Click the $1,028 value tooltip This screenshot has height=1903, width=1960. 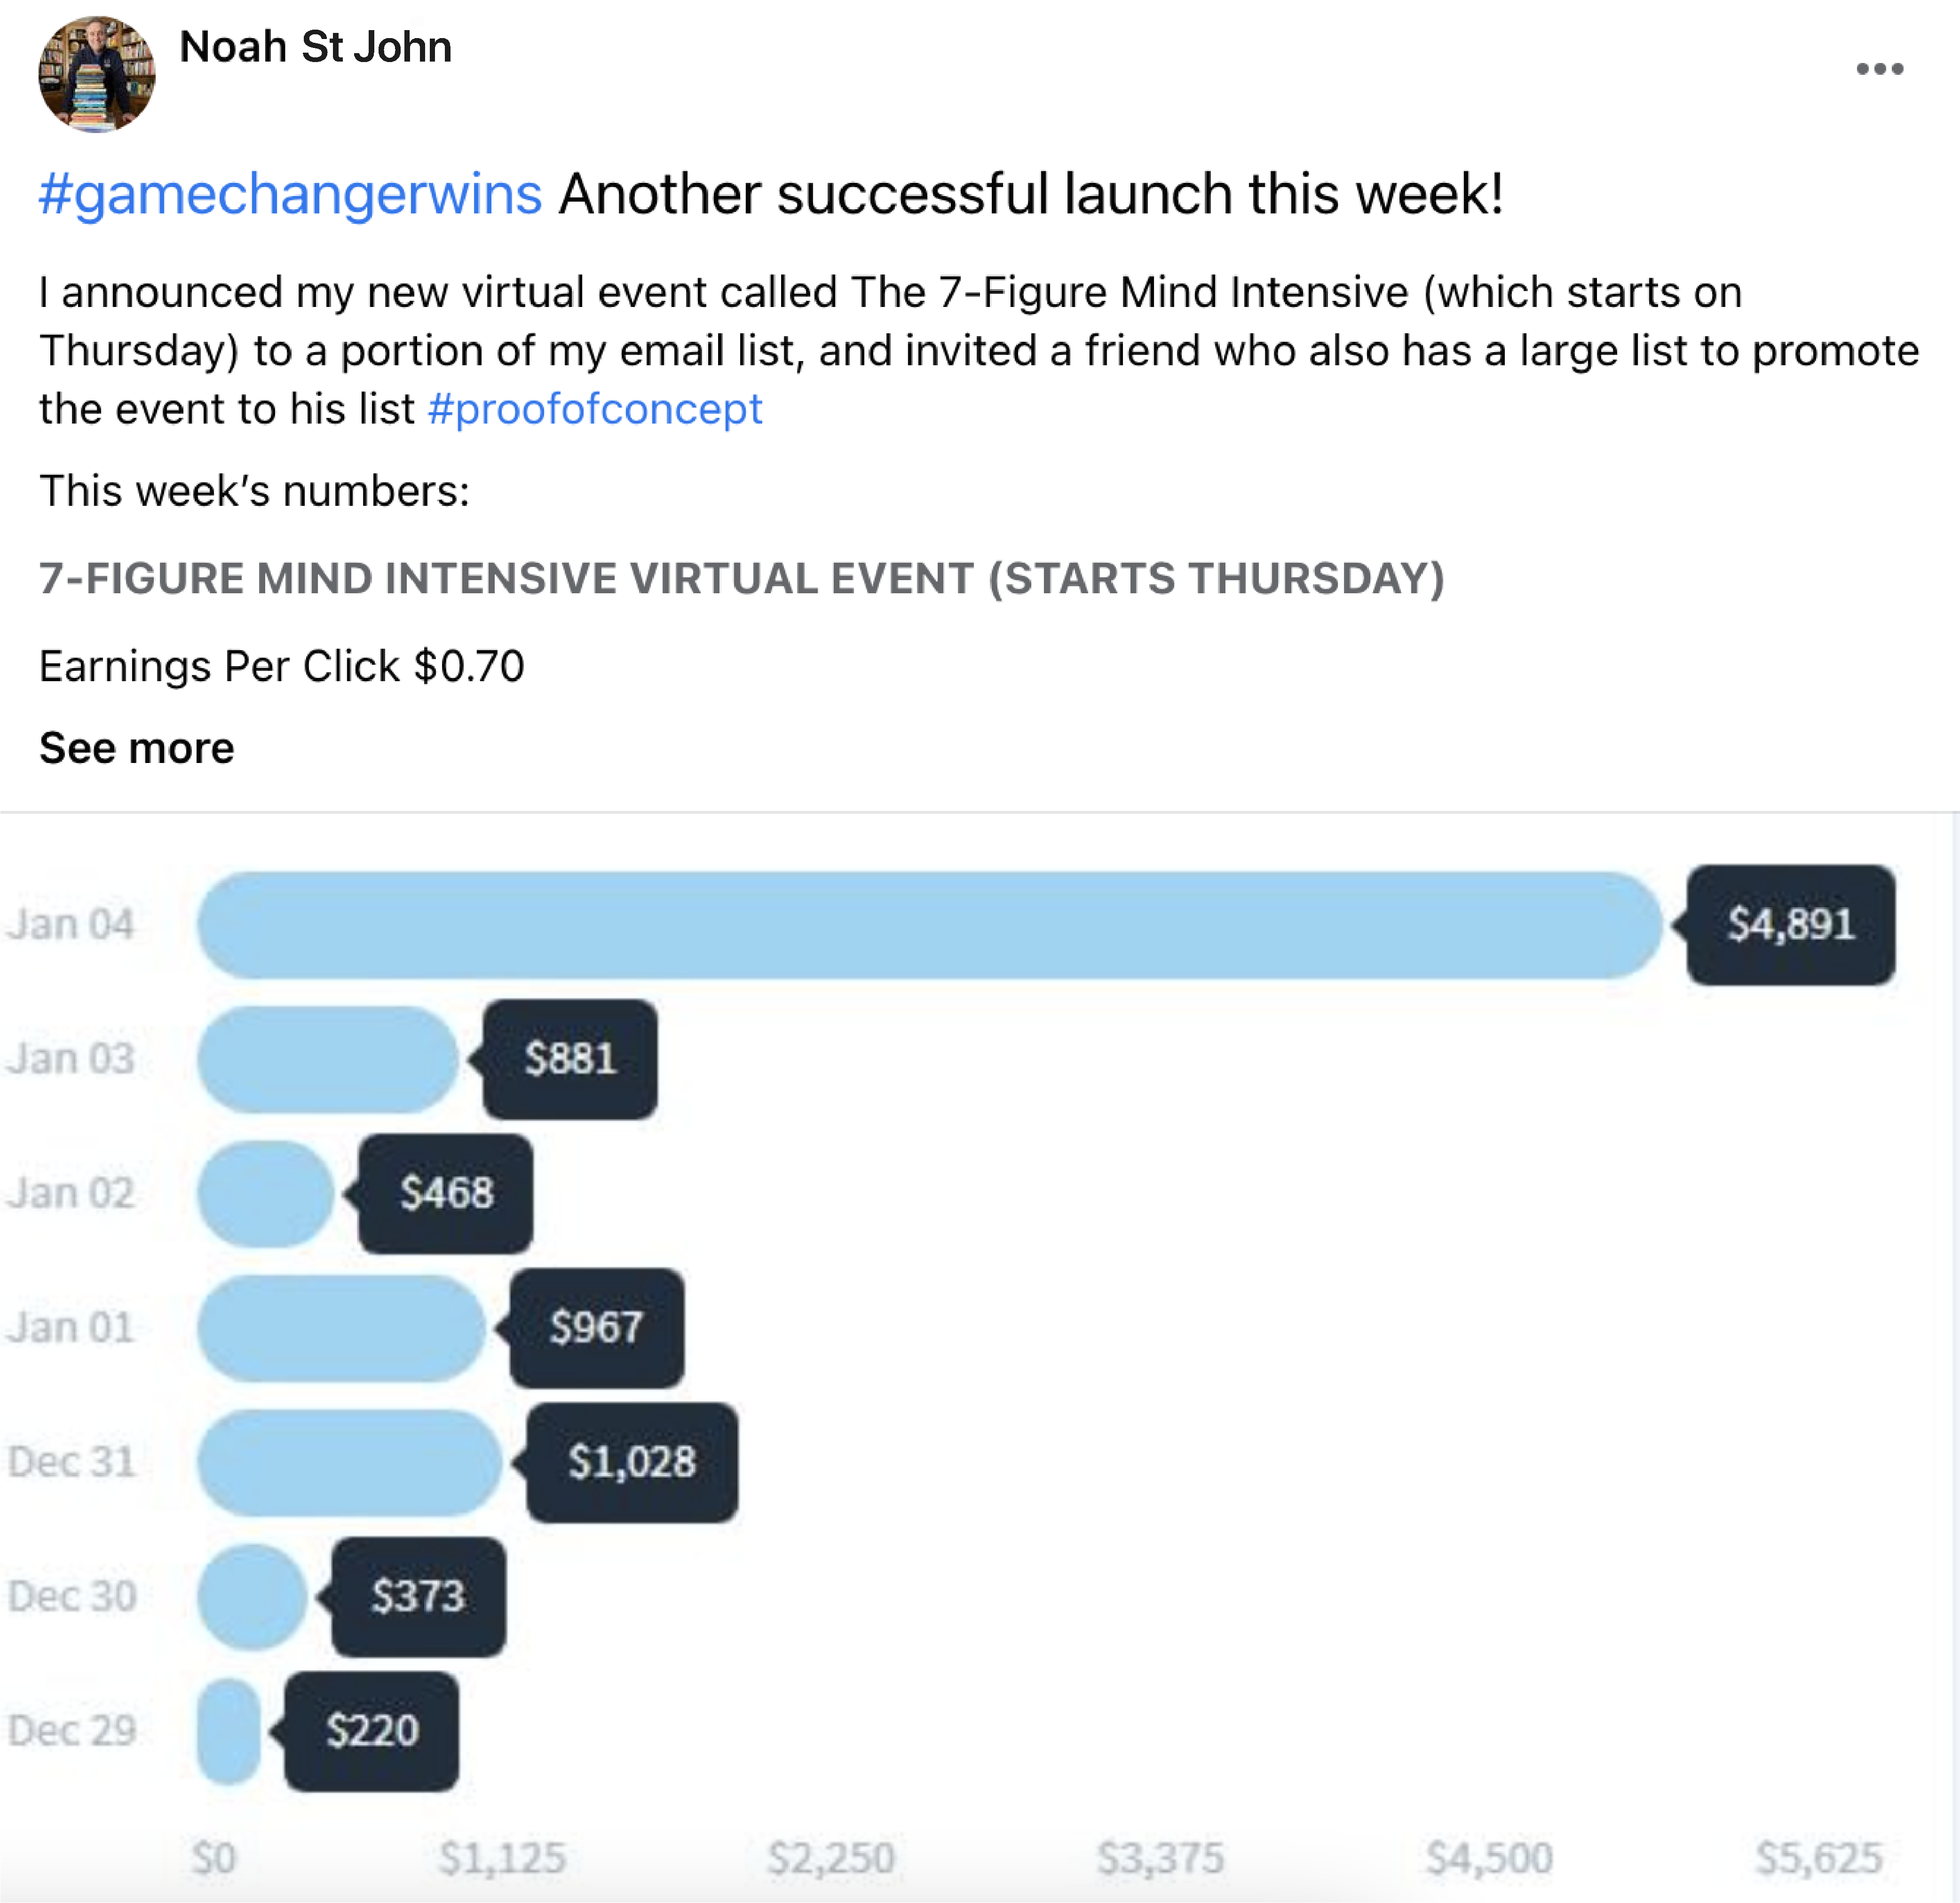coord(632,1462)
